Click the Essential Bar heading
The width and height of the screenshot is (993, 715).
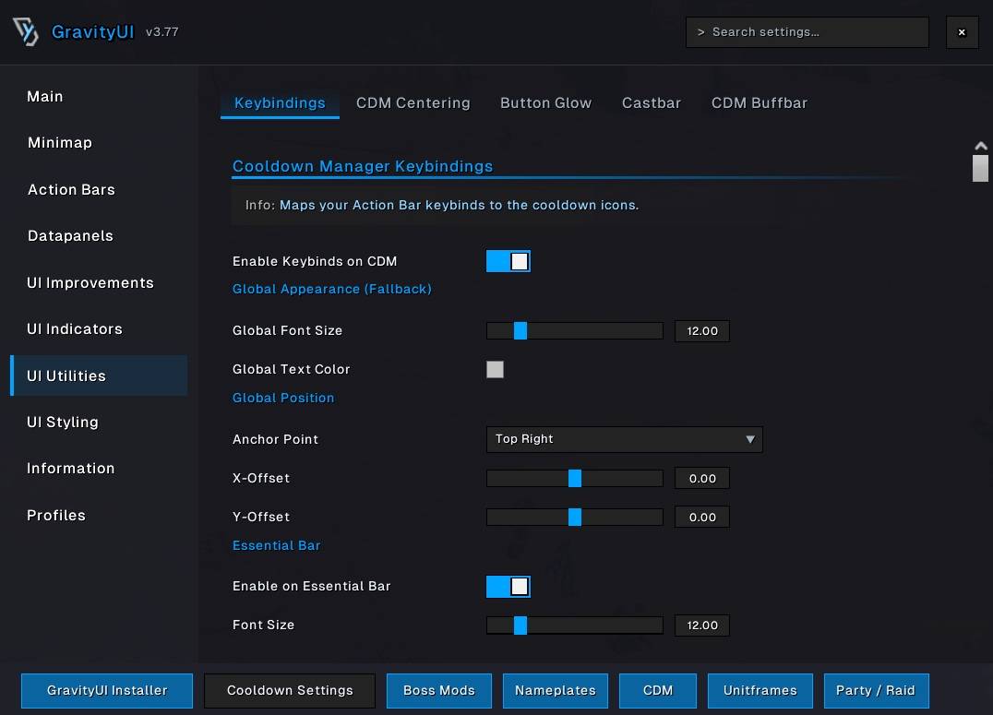click(x=276, y=545)
